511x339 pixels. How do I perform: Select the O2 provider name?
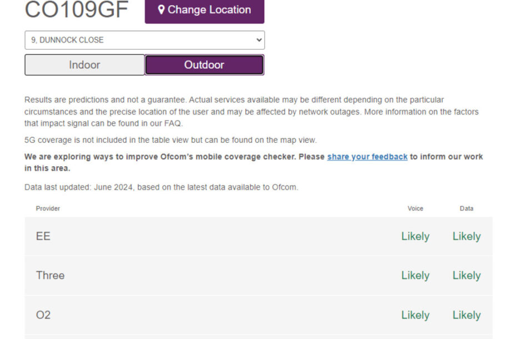pyautogui.click(x=43, y=315)
